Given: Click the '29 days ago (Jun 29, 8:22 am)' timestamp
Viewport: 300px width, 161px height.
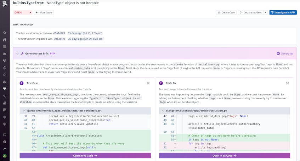Looking at the screenshot, I should click(x=86, y=39).
